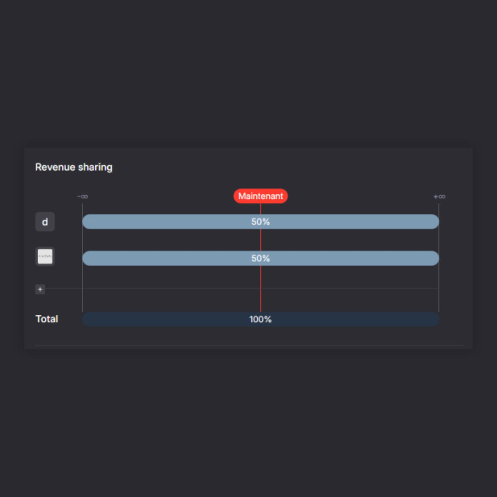The width and height of the screenshot is (497, 497).
Task: Add a new share row with plus button
Action: 40,289
